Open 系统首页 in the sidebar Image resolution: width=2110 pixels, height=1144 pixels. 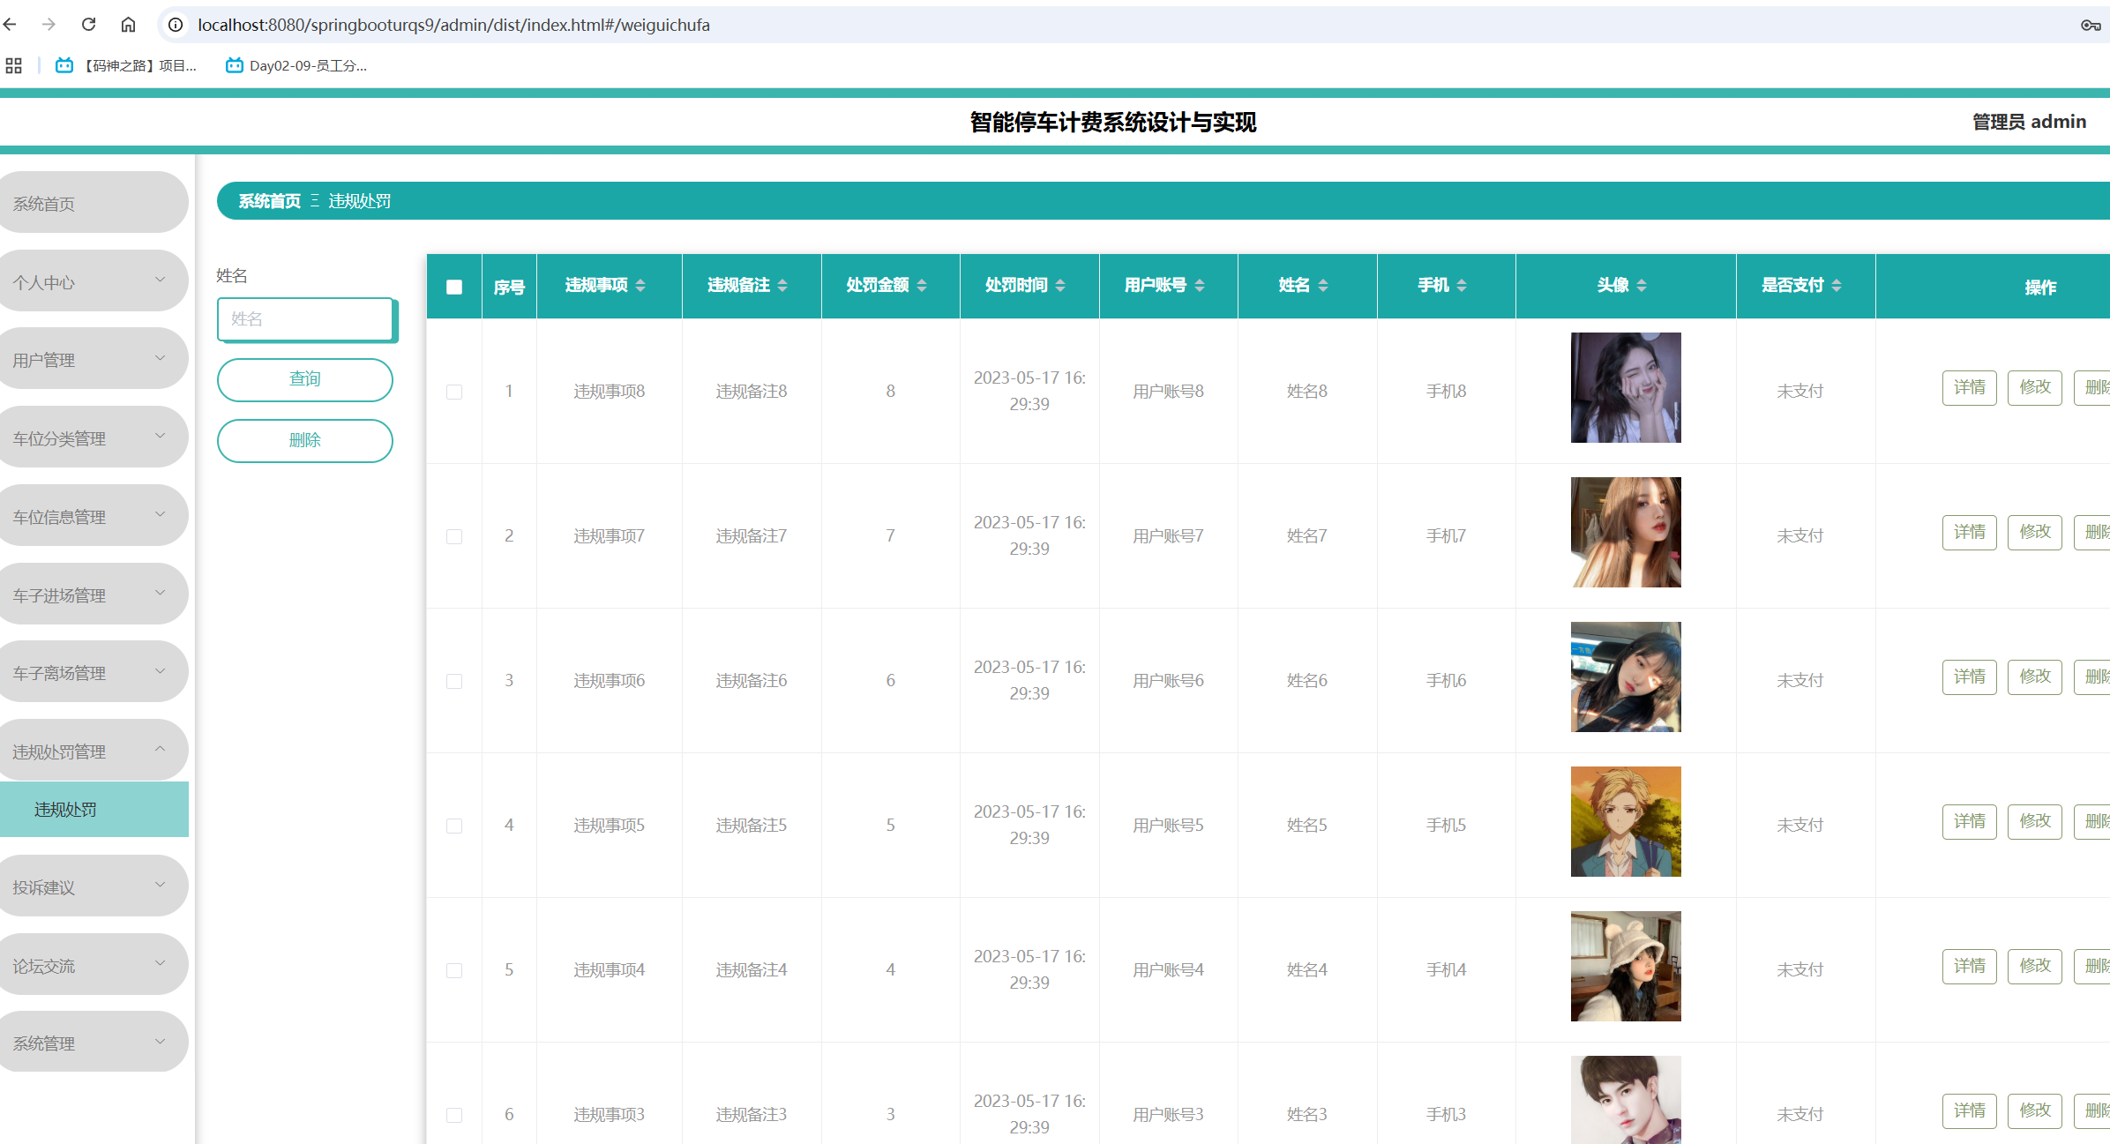[x=93, y=203]
